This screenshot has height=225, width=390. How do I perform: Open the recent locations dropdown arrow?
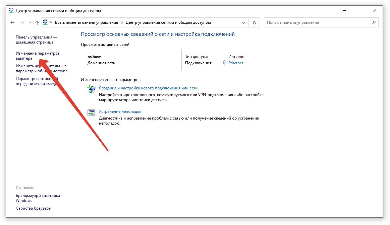30,23
